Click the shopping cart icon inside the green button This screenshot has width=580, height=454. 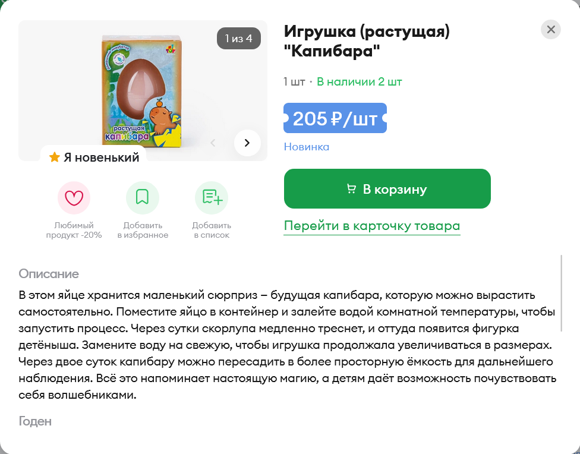coord(351,189)
